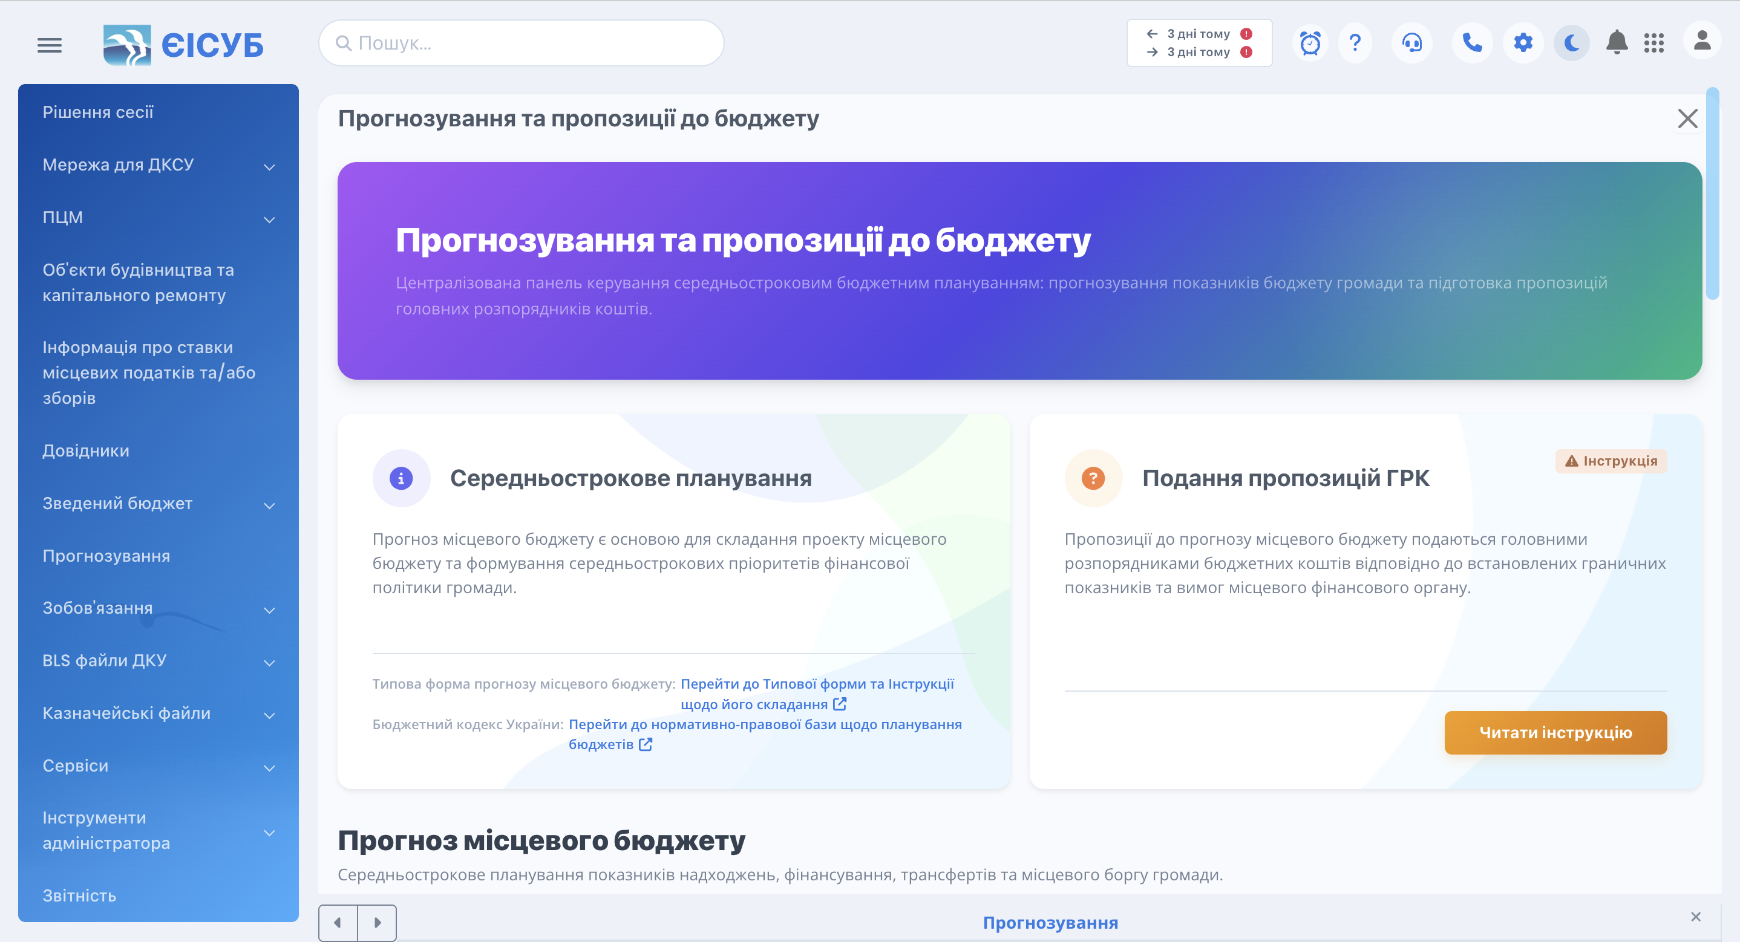1740x942 pixels.
Task: Click the vertical scrollbar on the right
Action: [x=1712, y=193]
